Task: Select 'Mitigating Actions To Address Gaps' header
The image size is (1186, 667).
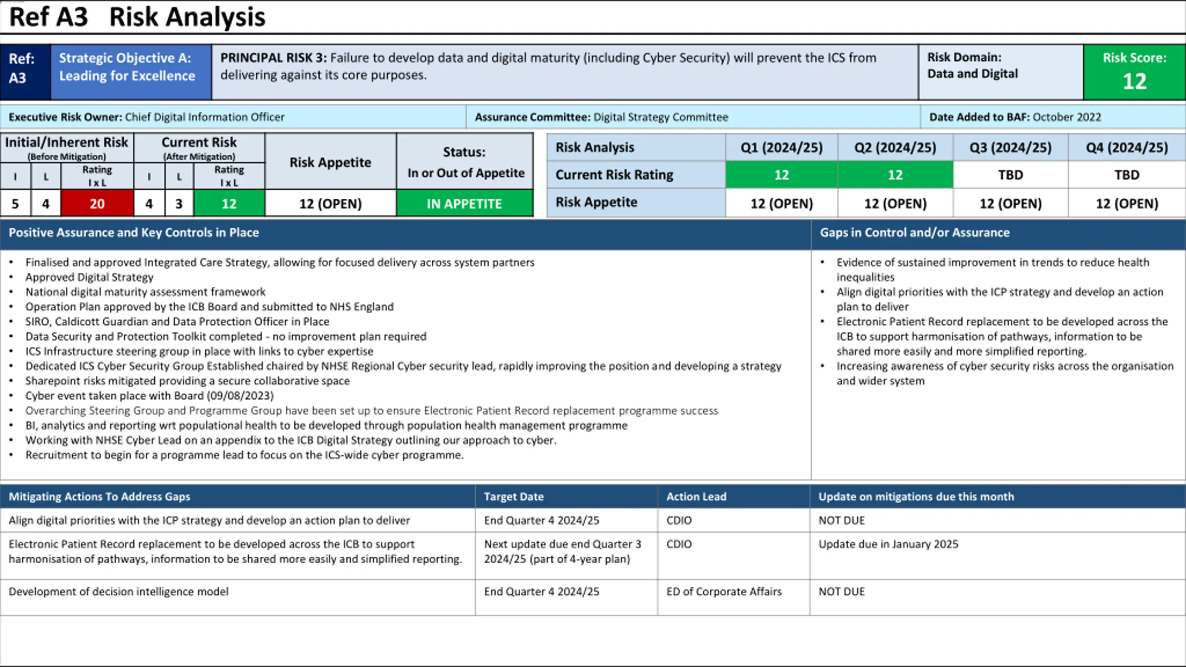Action: (237, 497)
